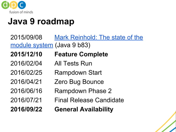Follow the 'module system' hyperlink
This screenshot has height=132, width=176.
32,45
